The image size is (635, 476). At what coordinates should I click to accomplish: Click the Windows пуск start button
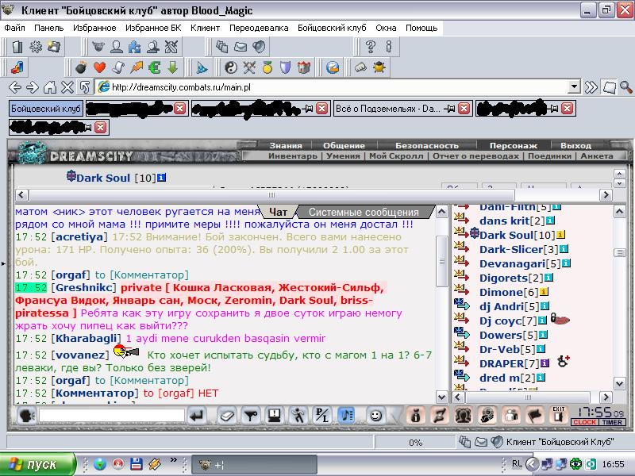[x=37, y=464]
